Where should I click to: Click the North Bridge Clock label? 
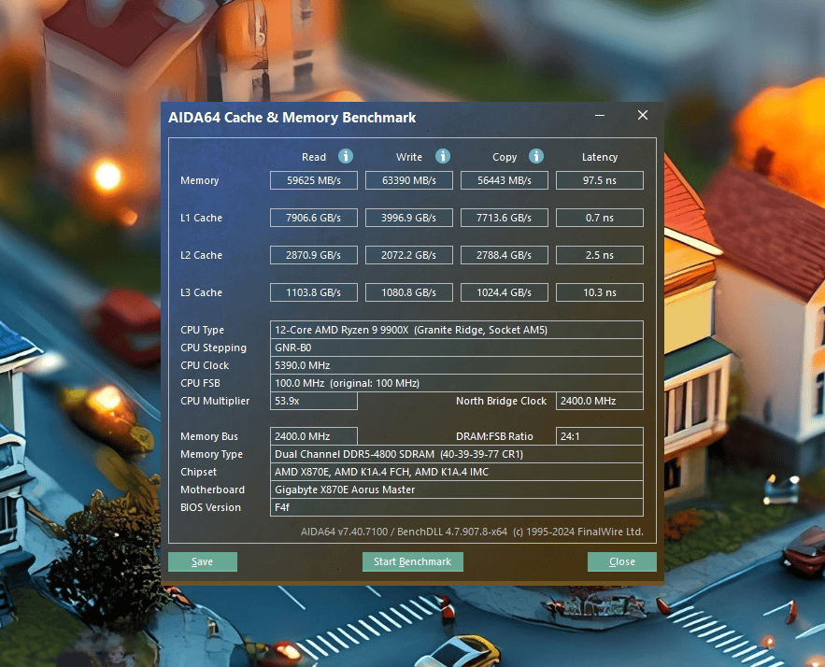pyautogui.click(x=501, y=401)
